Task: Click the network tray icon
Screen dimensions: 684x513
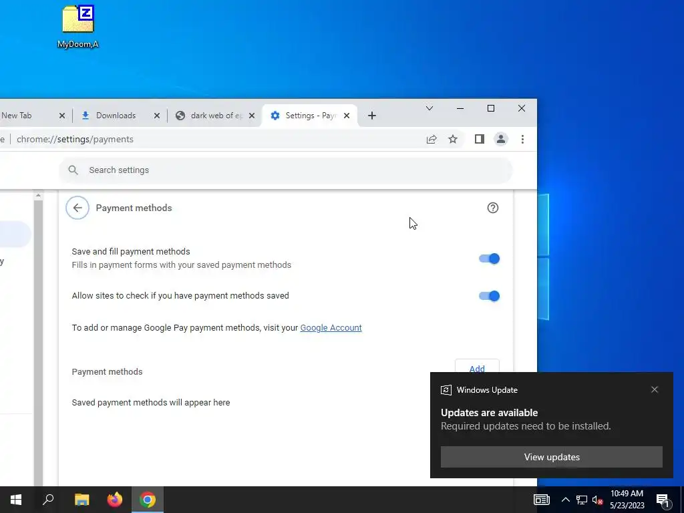Action: pyautogui.click(x=582, y=500)
